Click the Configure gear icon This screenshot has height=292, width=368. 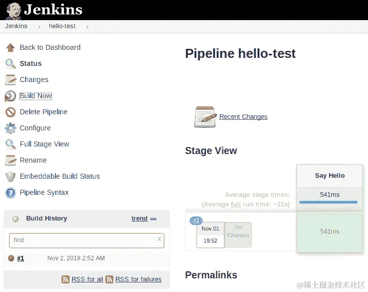pyautogui.click(x=10, y=128)
